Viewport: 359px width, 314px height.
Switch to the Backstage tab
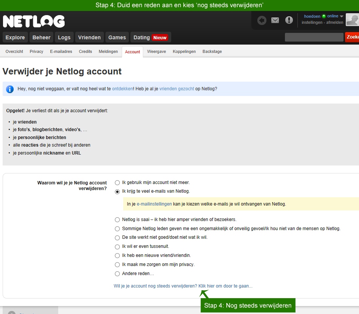click(x=212, y=51)
